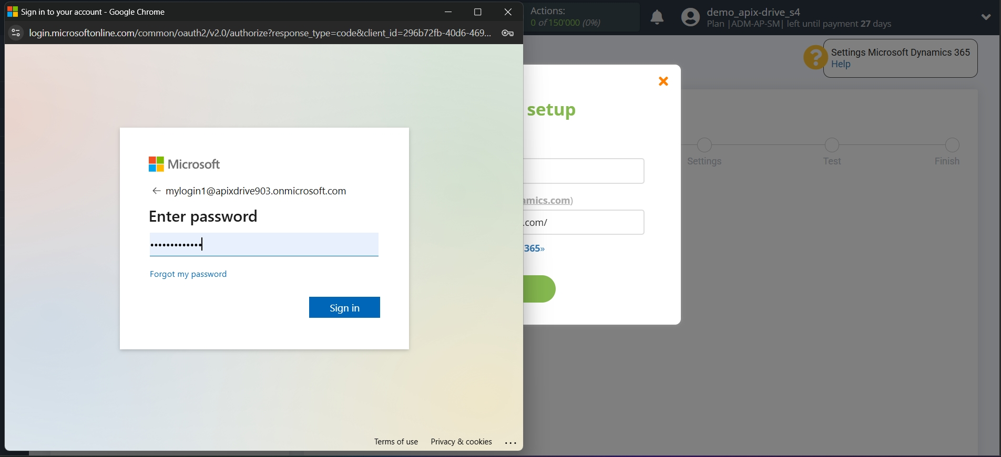Viewport: 1001px width, 457px height.
Task: Select the Settings step in progress bar
Action: [x=704, y=152]
